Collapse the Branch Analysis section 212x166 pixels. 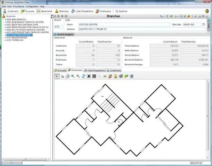click(55, 35)
